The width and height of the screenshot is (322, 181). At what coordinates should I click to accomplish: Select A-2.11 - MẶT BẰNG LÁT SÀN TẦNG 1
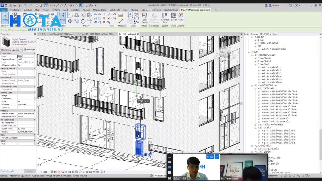[x=278, y=131]
